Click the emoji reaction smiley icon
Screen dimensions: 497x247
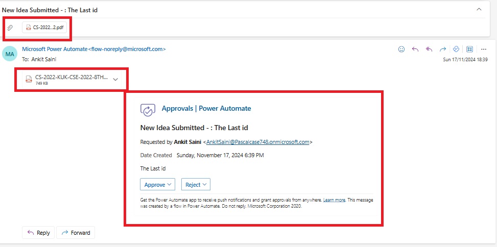tap(401, 50)
